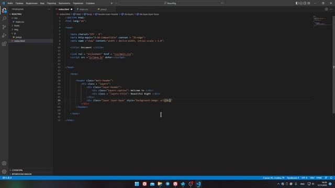The image size is (335, 188).
Task: Click the header.main-header breadcrumb
Action: point(107,14)
